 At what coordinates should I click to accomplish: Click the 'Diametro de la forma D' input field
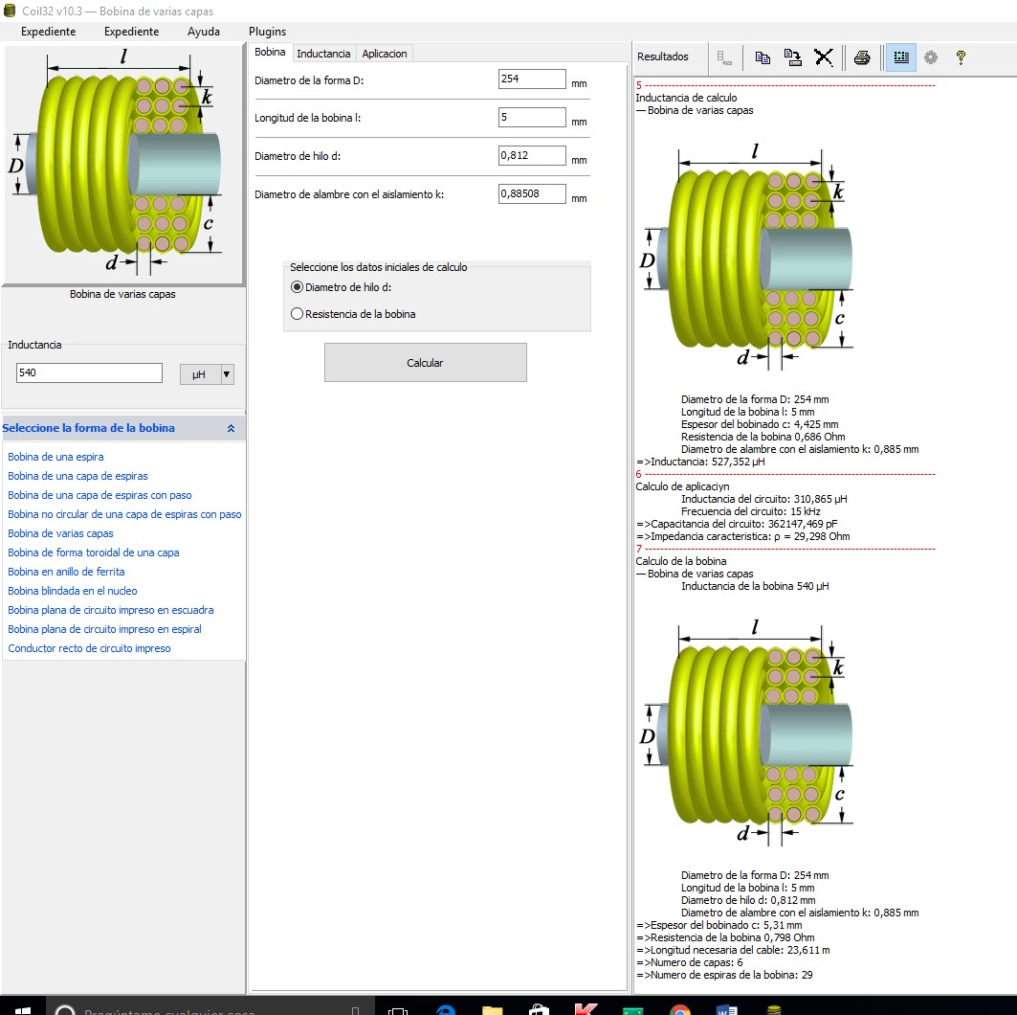[532, 79]
